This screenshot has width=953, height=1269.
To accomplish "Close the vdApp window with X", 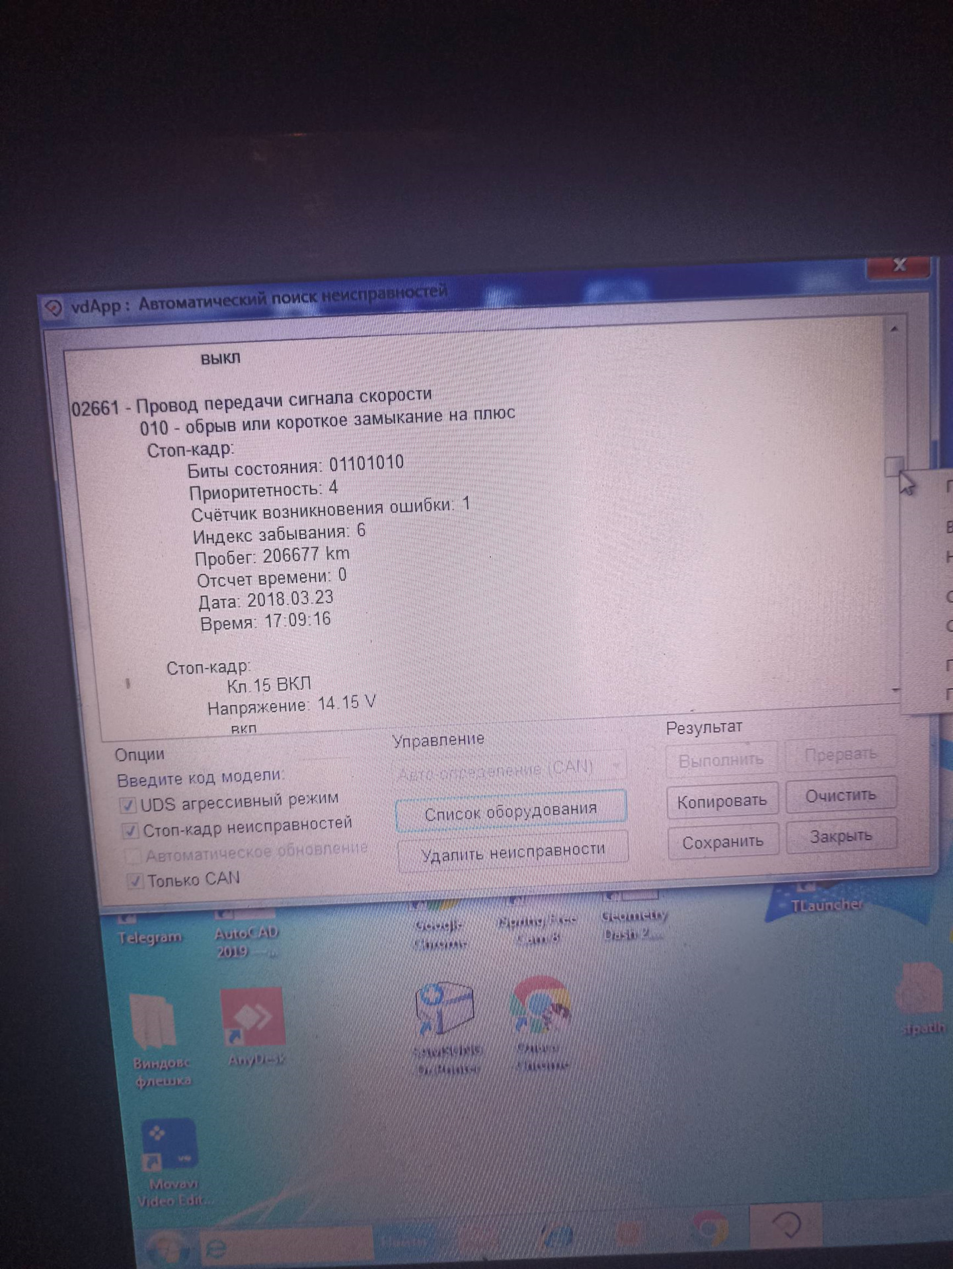I will pos(899,266).
